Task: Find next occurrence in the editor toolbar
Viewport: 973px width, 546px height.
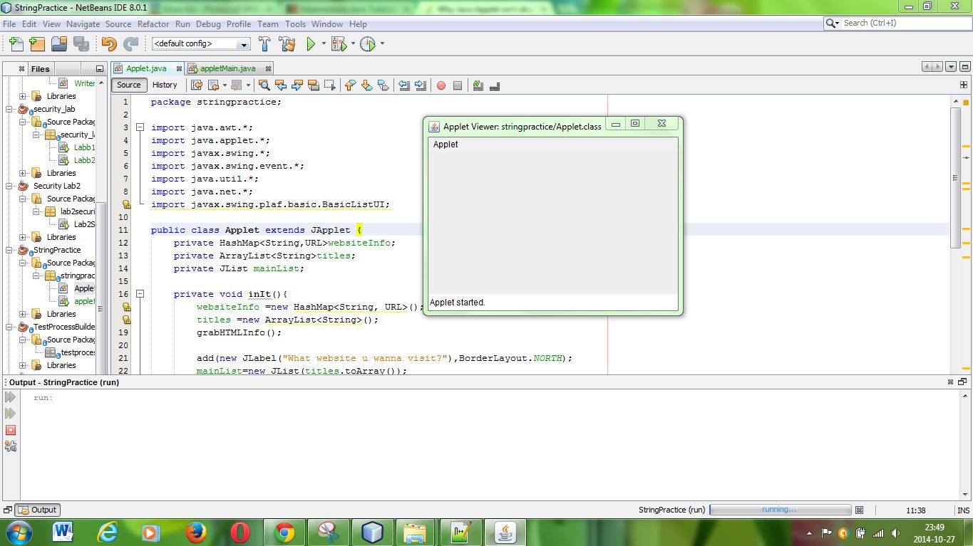Action: coord(297,85)
